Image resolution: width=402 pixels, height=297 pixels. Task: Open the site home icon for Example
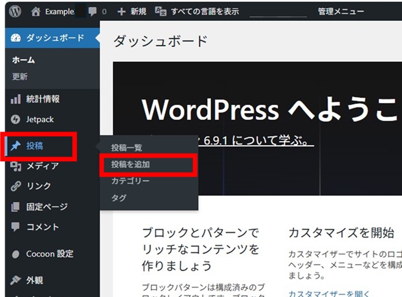[x=36, y=11]
